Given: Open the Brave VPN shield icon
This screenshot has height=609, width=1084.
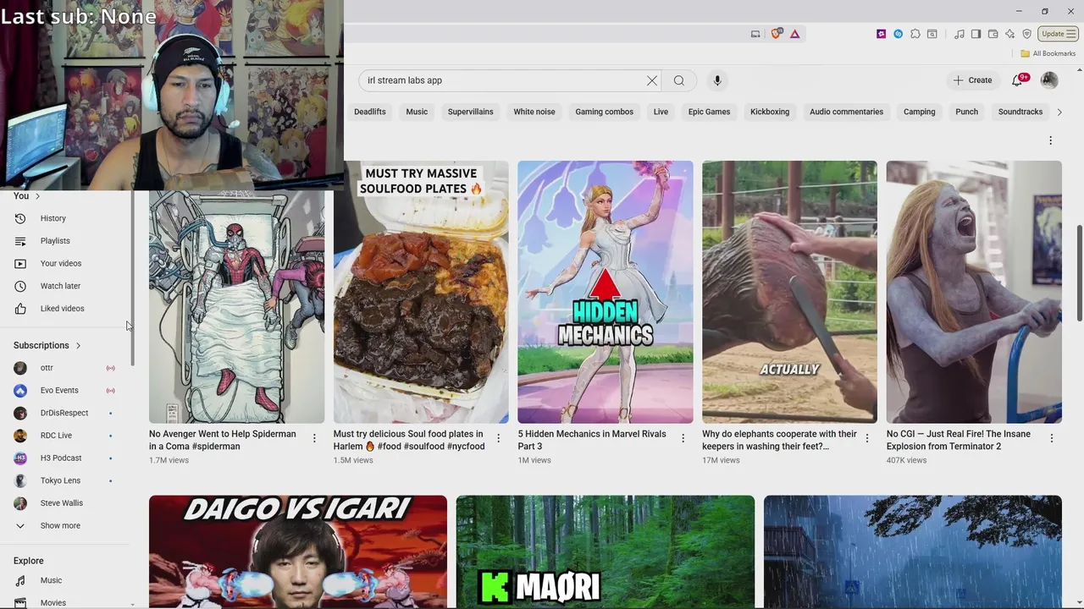Looking at the screenshot, I should [x=1026, y=34].
